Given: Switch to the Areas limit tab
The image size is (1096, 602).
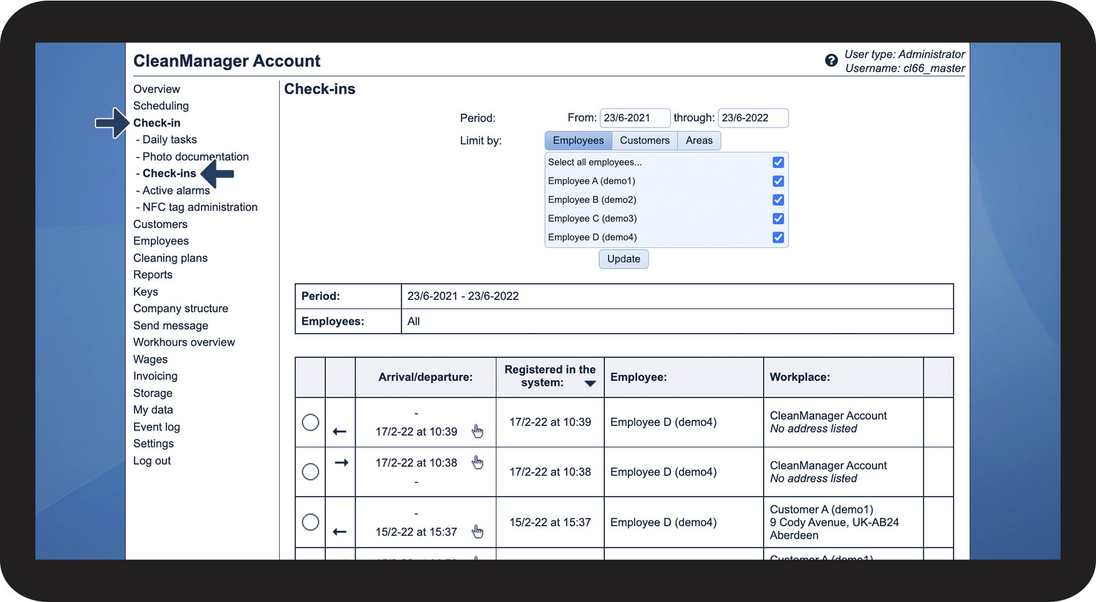Looking at the screenshot, I should (698, 141).
